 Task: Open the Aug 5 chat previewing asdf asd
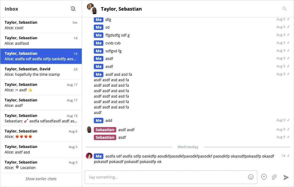[x=41, y=149]
